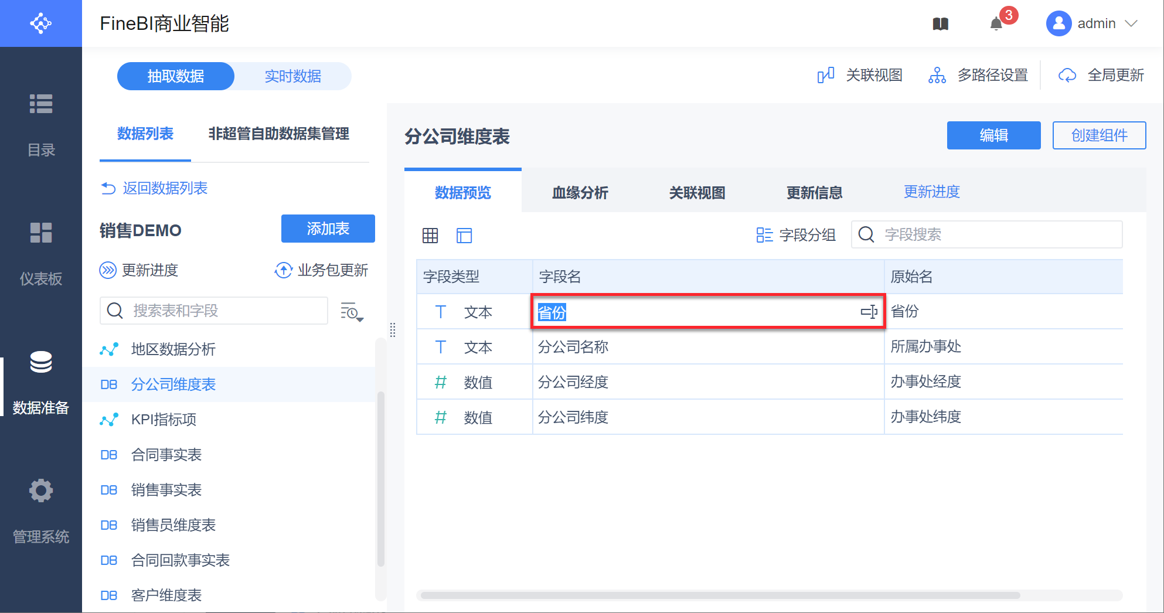Open the help documentation book icon

coord(940,24)
